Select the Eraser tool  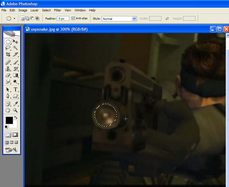(8, 75)
